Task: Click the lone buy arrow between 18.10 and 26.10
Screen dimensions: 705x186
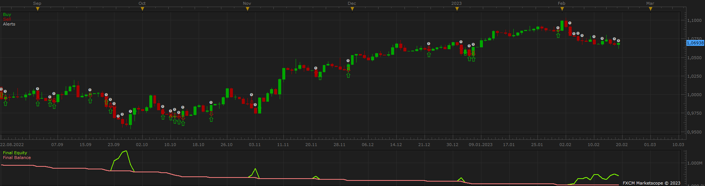Action: click(211, 119)
